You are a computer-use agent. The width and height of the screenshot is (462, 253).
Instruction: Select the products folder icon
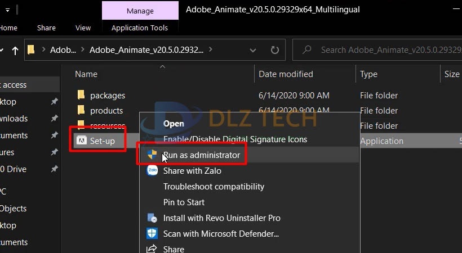pyautogui.click(x=81, y=110)
